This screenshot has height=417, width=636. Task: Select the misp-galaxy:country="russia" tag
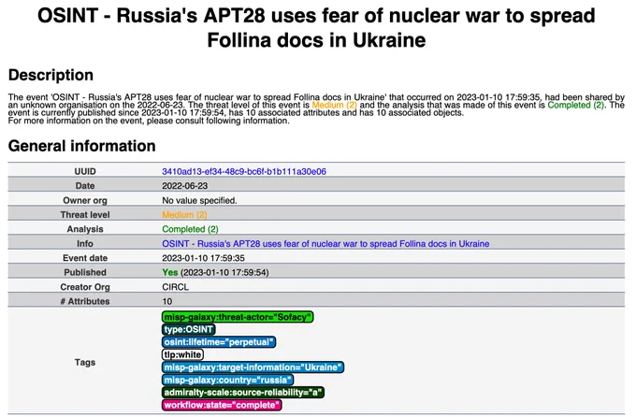point(227,380)
